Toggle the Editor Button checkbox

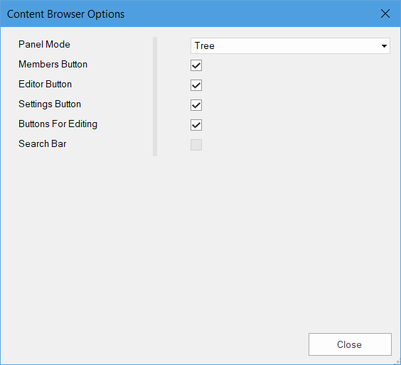(x=196, y=85)
